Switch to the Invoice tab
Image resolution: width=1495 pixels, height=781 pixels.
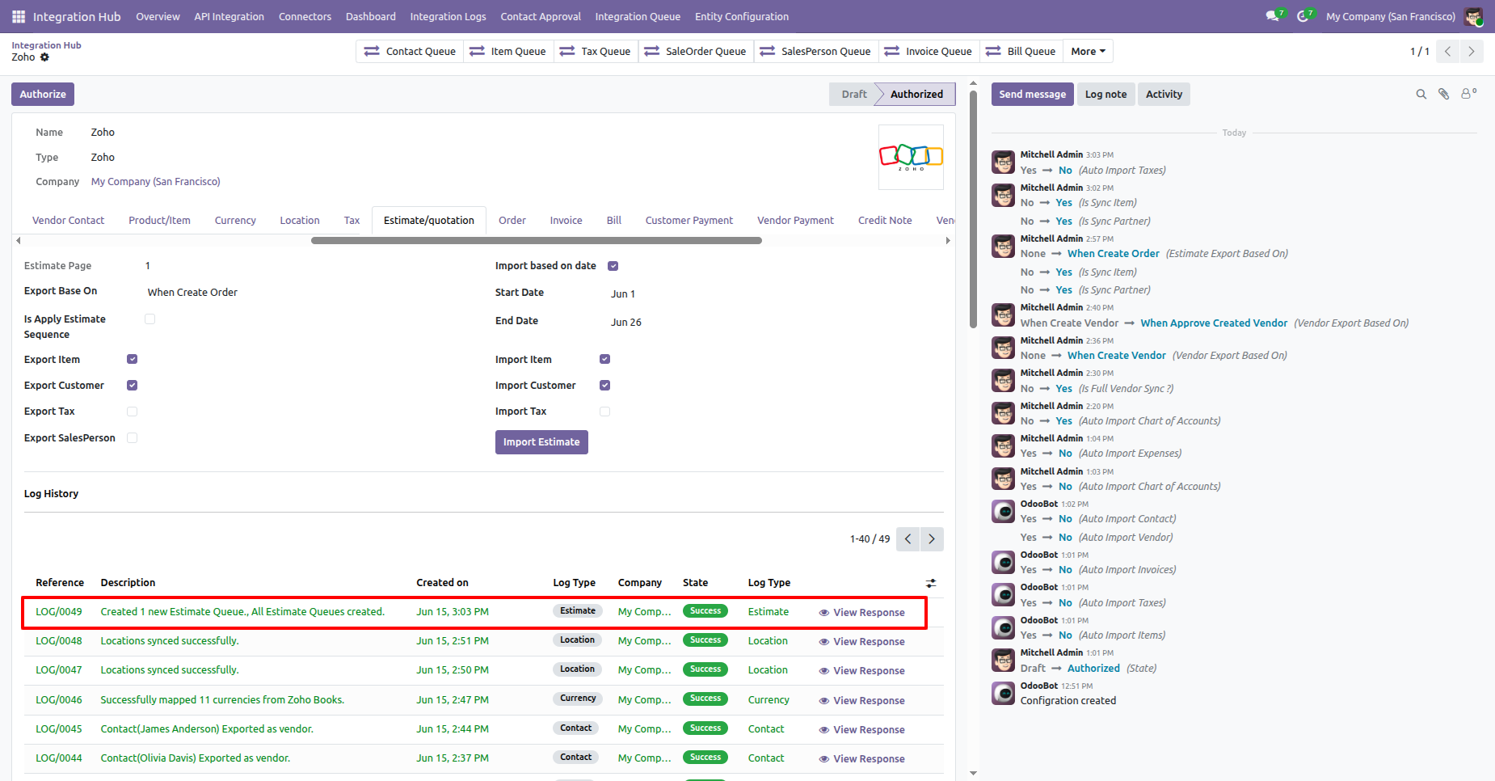[x=566, y=221]
